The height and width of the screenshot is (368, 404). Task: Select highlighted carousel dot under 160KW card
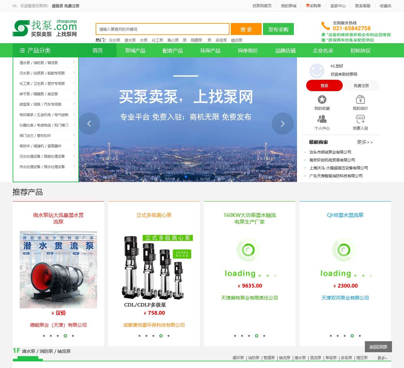coord(257,336)
